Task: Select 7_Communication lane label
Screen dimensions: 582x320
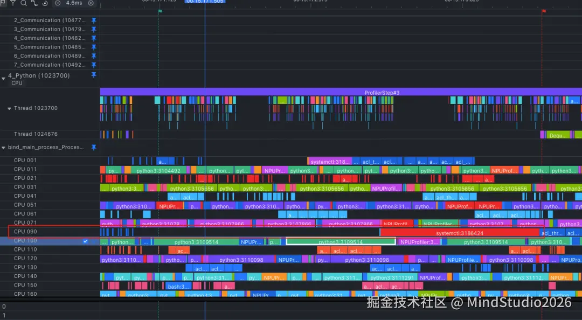Action: [x=50, y=65]
